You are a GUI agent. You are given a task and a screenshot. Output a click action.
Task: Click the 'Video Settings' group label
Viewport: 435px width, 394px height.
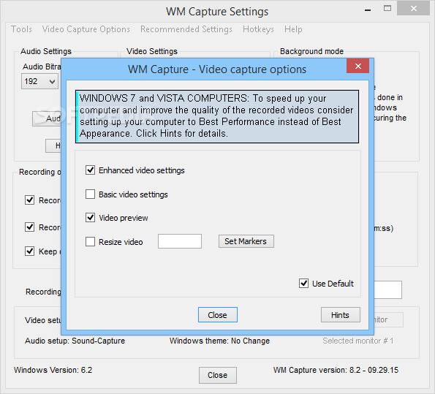(x=152, y=51)
